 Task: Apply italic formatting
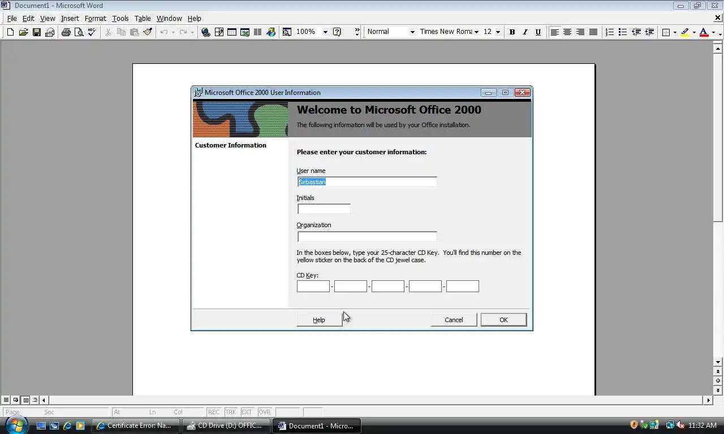[x=525, y=32]
